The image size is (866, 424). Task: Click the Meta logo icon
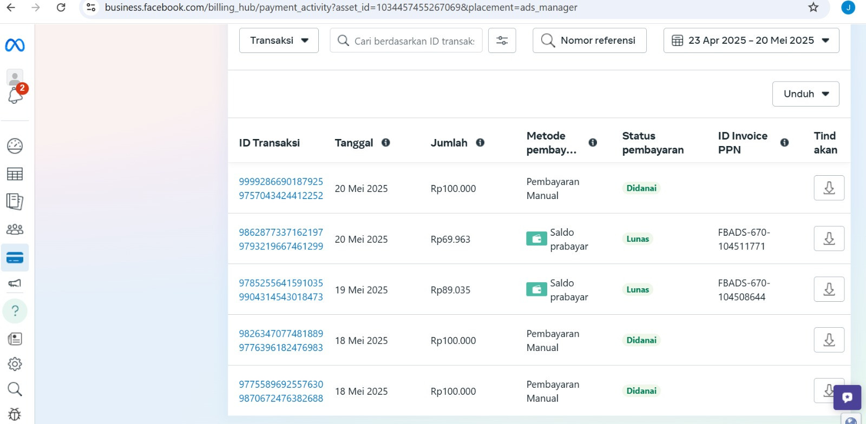pos(15,45)
